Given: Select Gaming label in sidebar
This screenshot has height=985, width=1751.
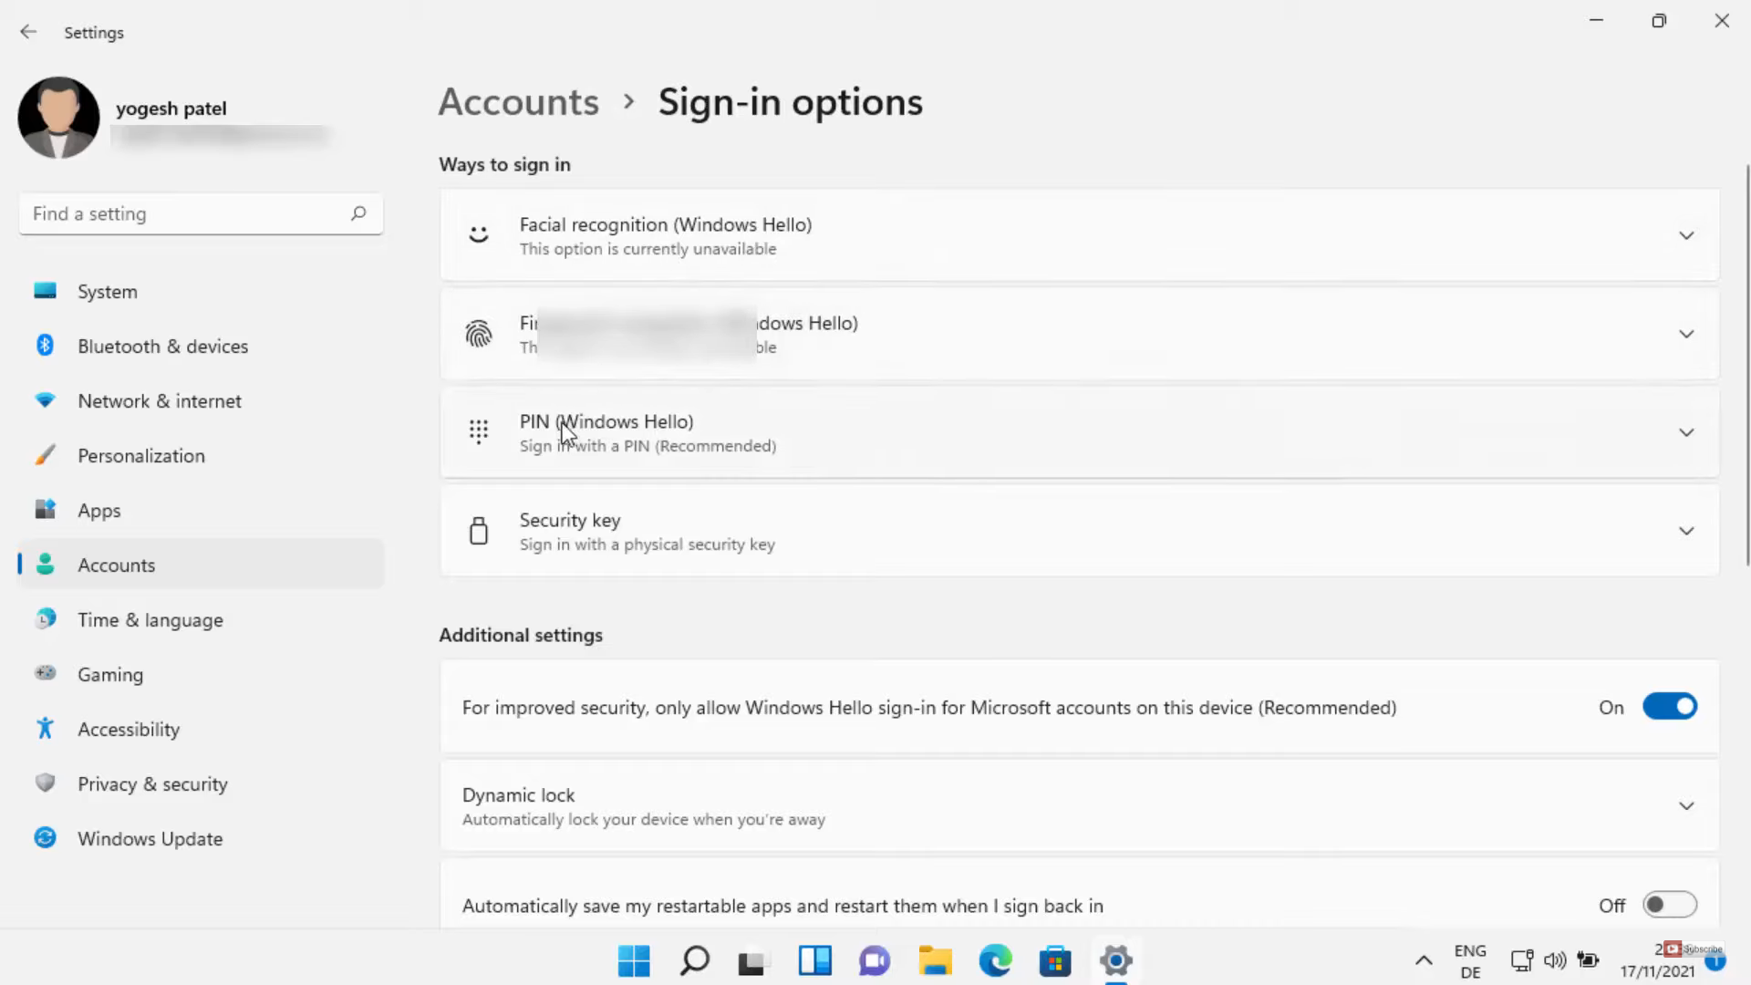Looking at the screenshot, I should [x=110, y=675].
